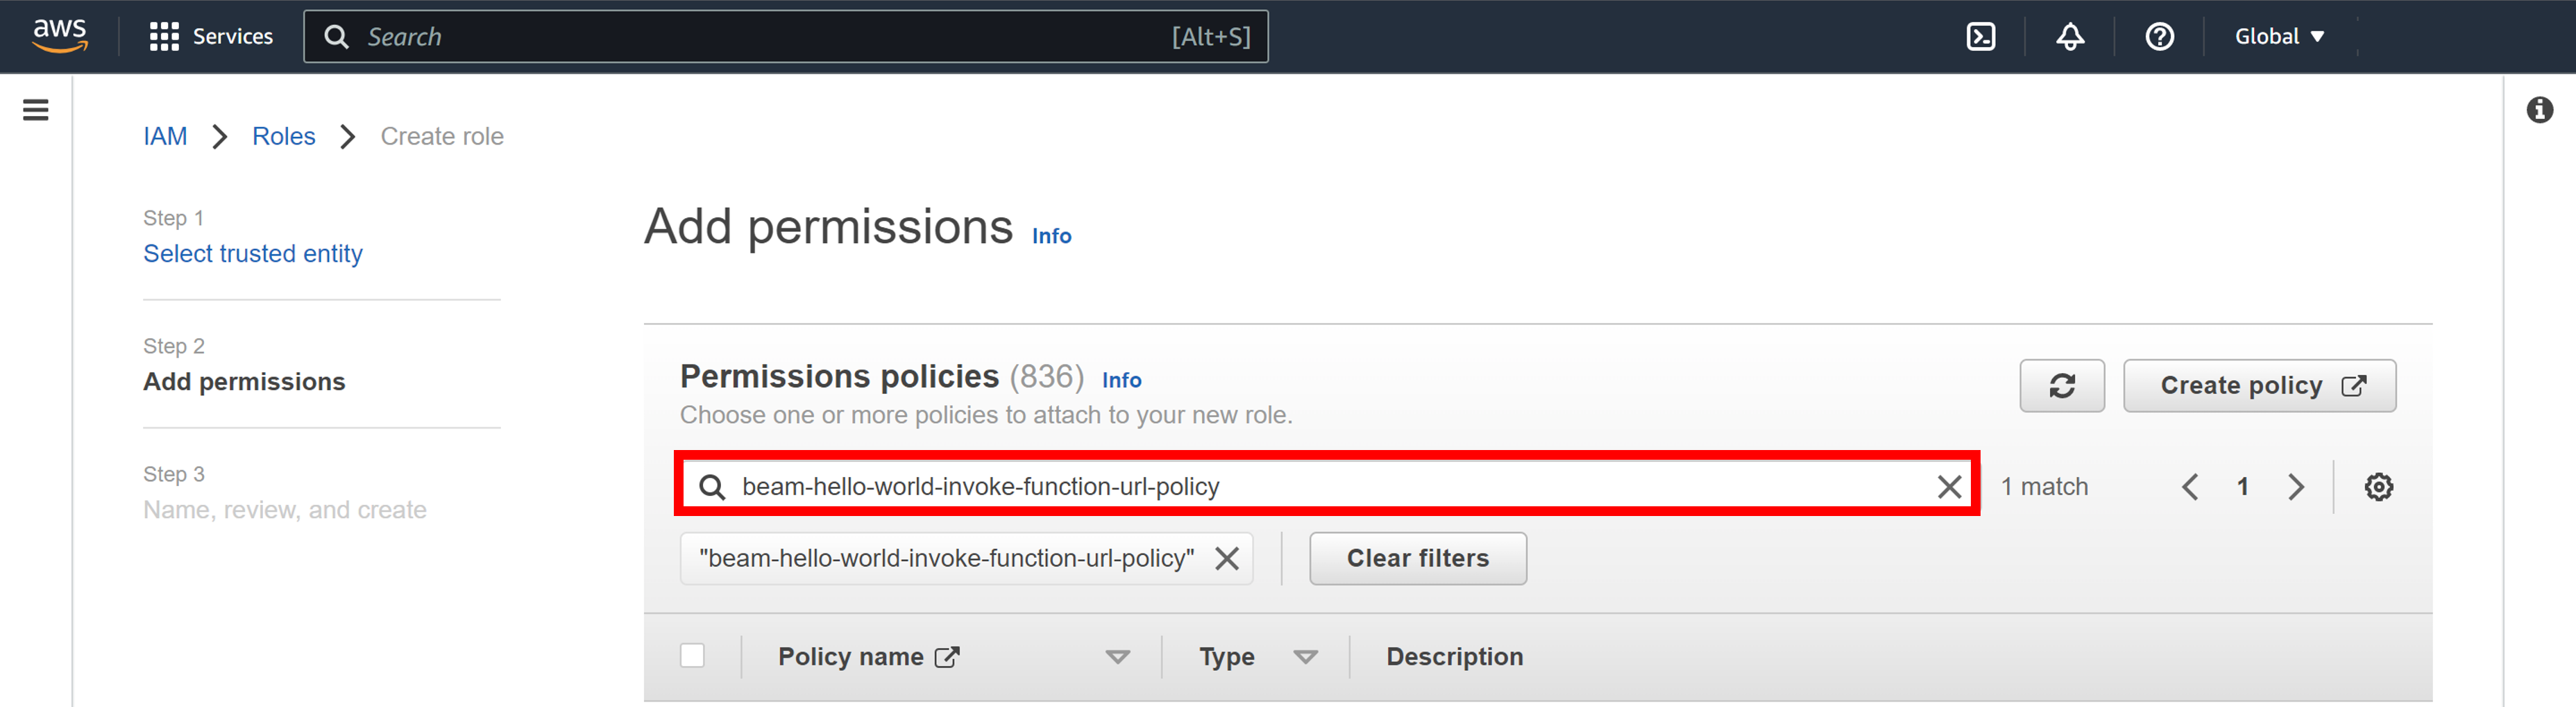This screenshot has height=707, width=2576.
Task: Open AWS CloudShell from the top bar
Action: [x=1981, y=36]
